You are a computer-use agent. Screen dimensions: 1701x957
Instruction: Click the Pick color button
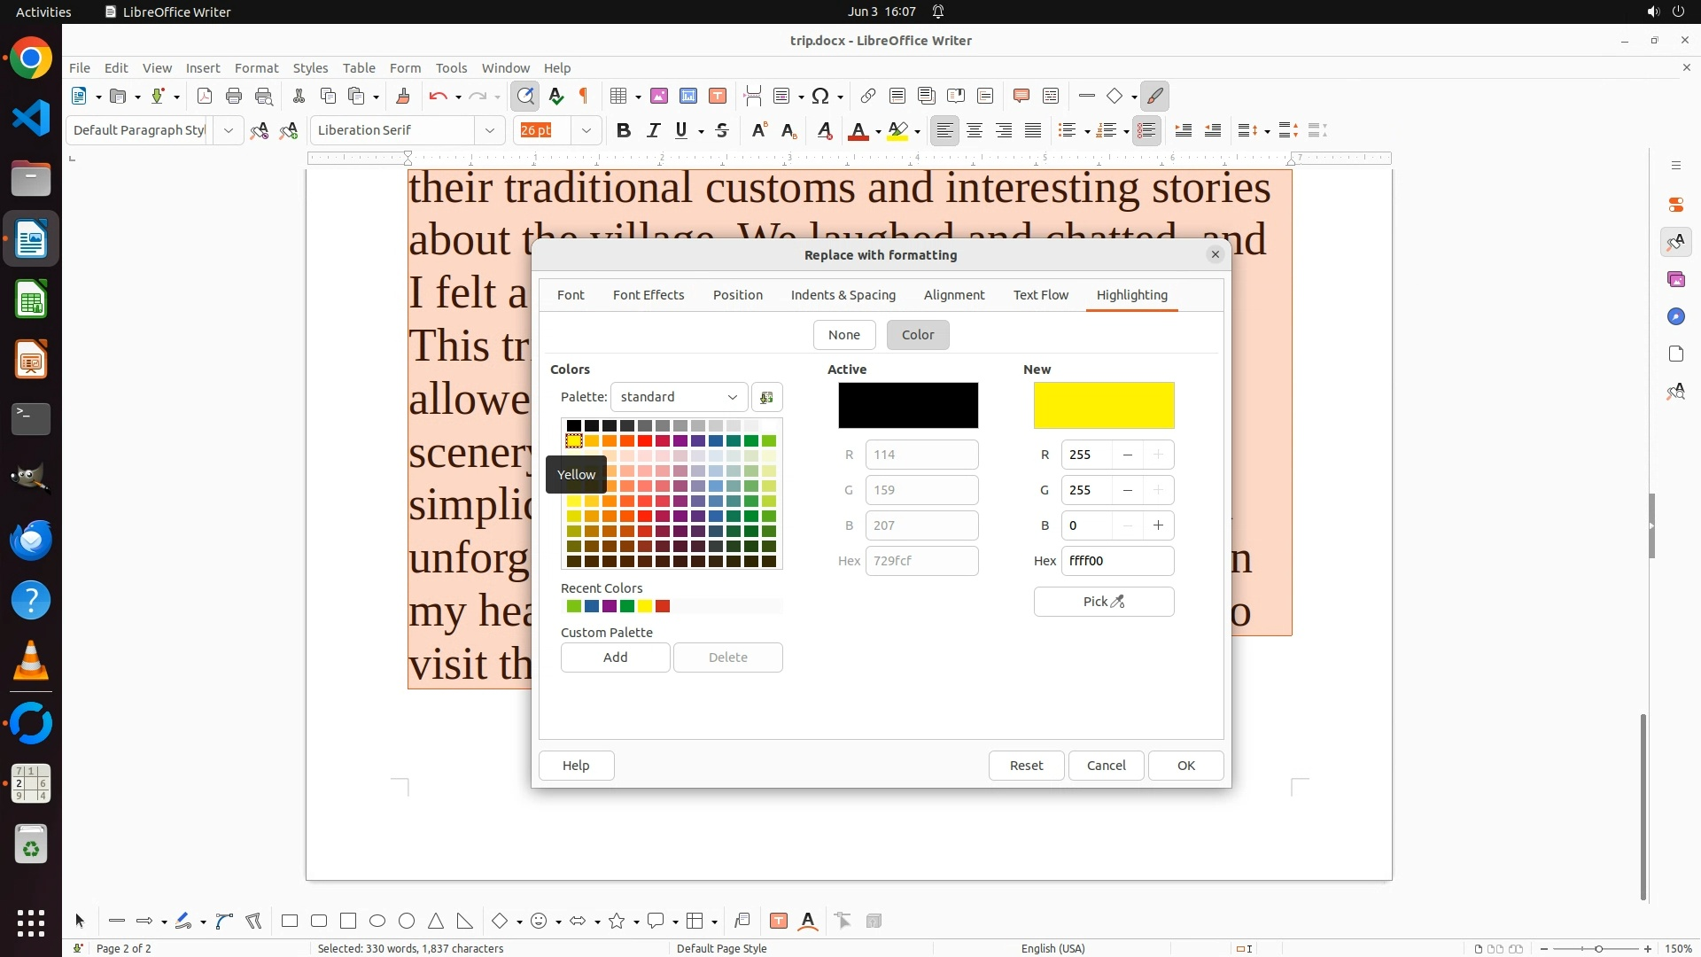pyautogui.click(x=1103, y=602)
